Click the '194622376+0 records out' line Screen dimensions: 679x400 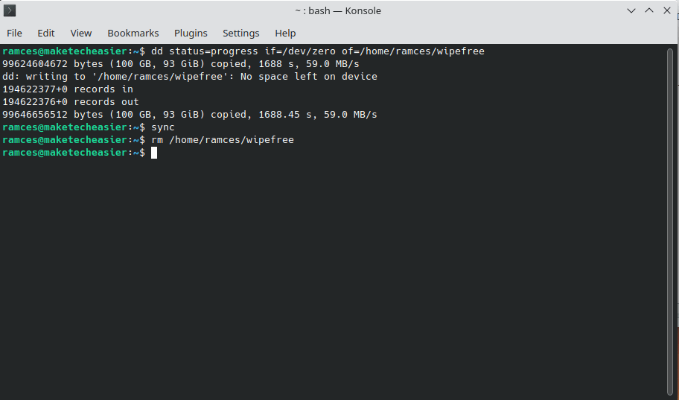[x=71, y=102]
